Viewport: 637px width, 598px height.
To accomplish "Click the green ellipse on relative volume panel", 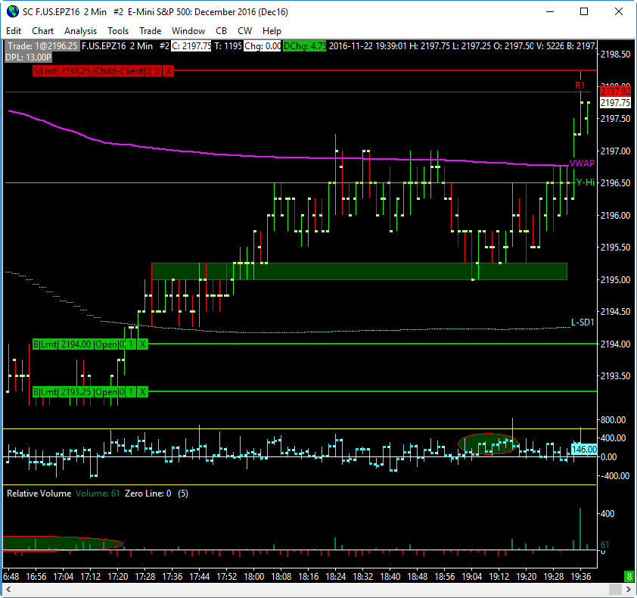I will point(63,544).
